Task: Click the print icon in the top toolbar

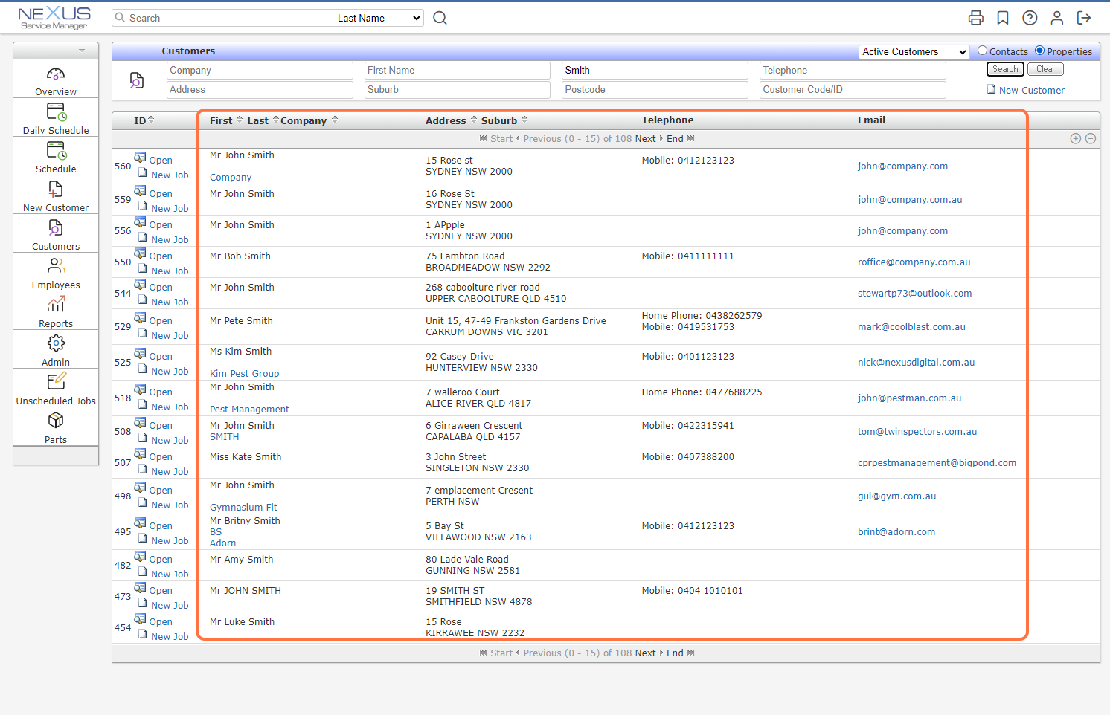Action: pyautogui.click(x=975, y=17)
